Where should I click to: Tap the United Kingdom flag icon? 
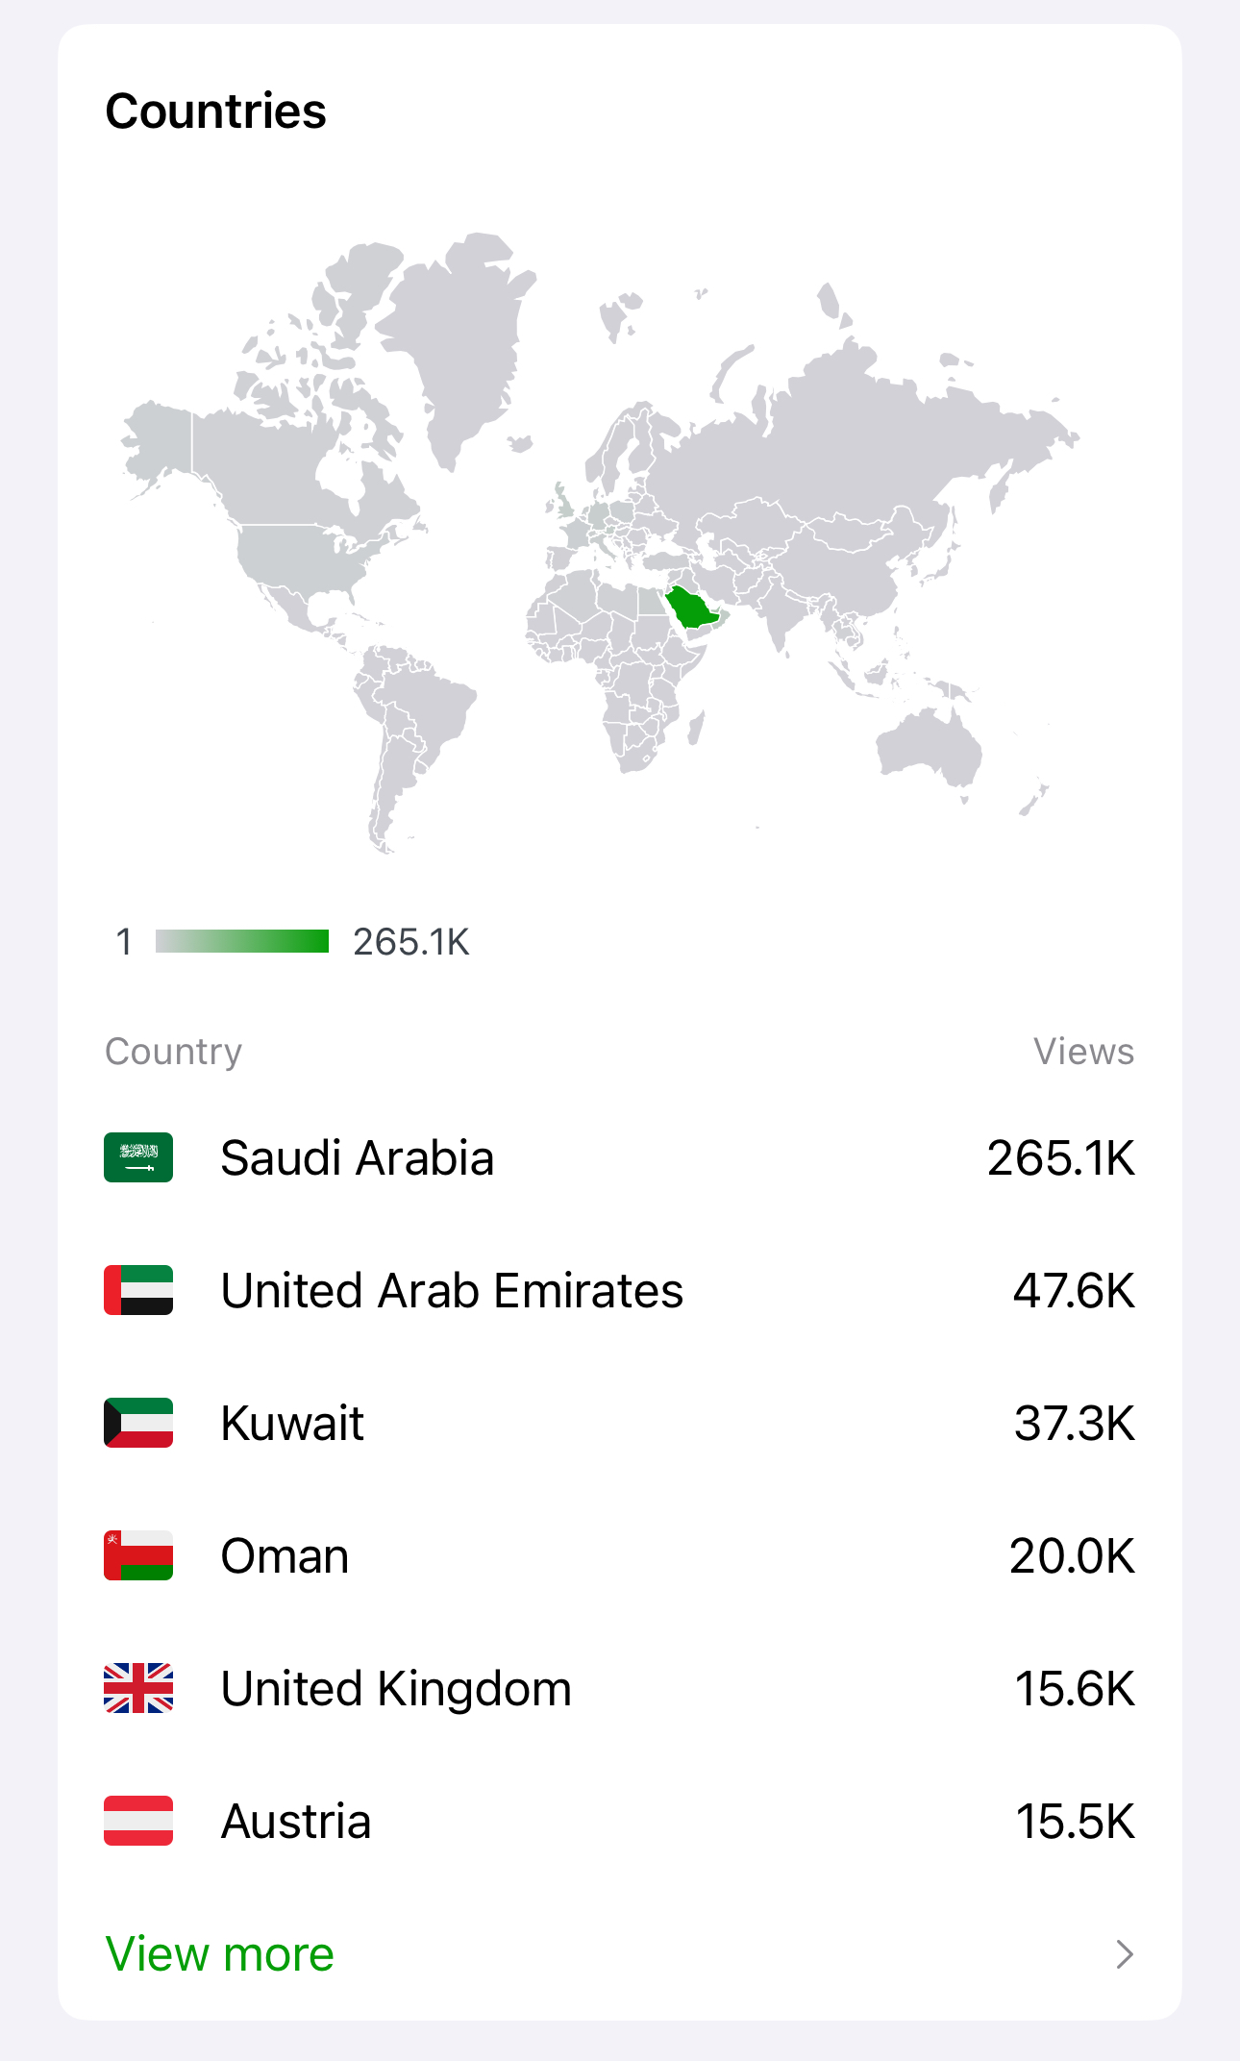coord(138,1688)
